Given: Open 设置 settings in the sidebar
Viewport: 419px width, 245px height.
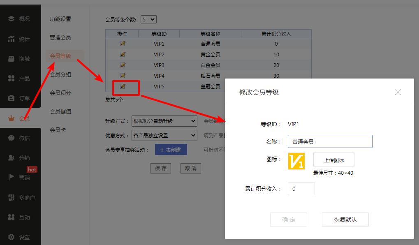Looking at the screenshot, I should coord(20,237).
